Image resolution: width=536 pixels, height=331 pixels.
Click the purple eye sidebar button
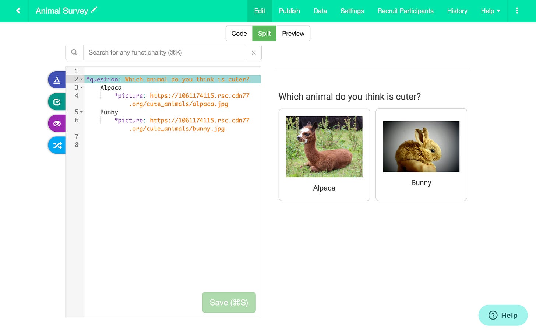57,123
